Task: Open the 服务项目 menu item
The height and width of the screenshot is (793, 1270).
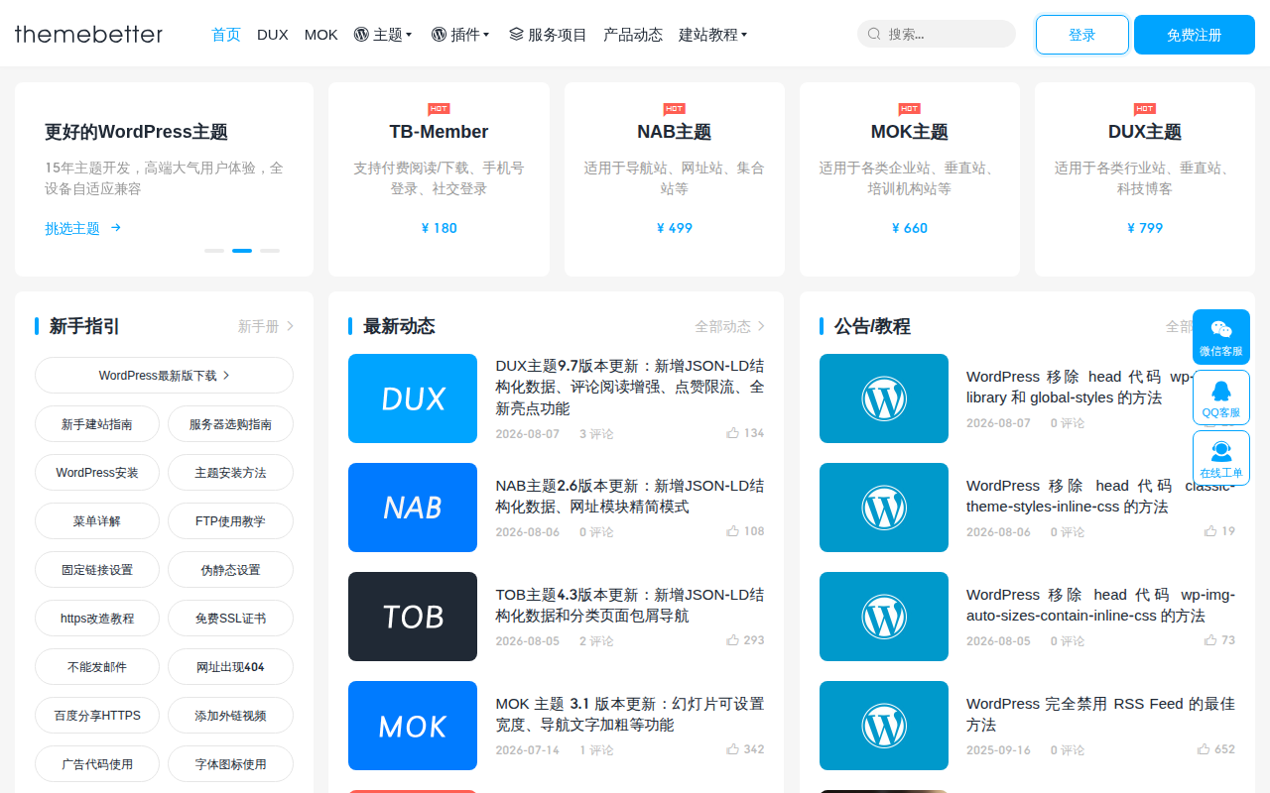Action: [x=548, y=34]
